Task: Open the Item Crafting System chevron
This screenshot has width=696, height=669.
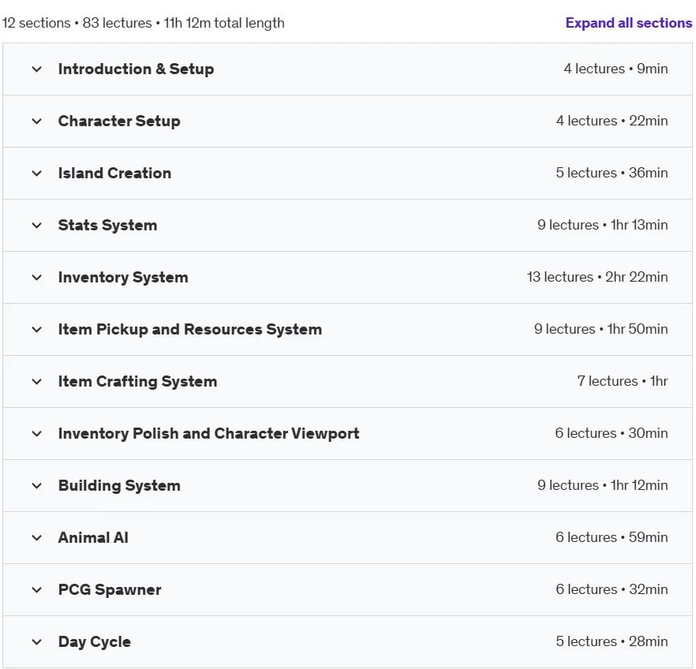Action: [37, 382]
